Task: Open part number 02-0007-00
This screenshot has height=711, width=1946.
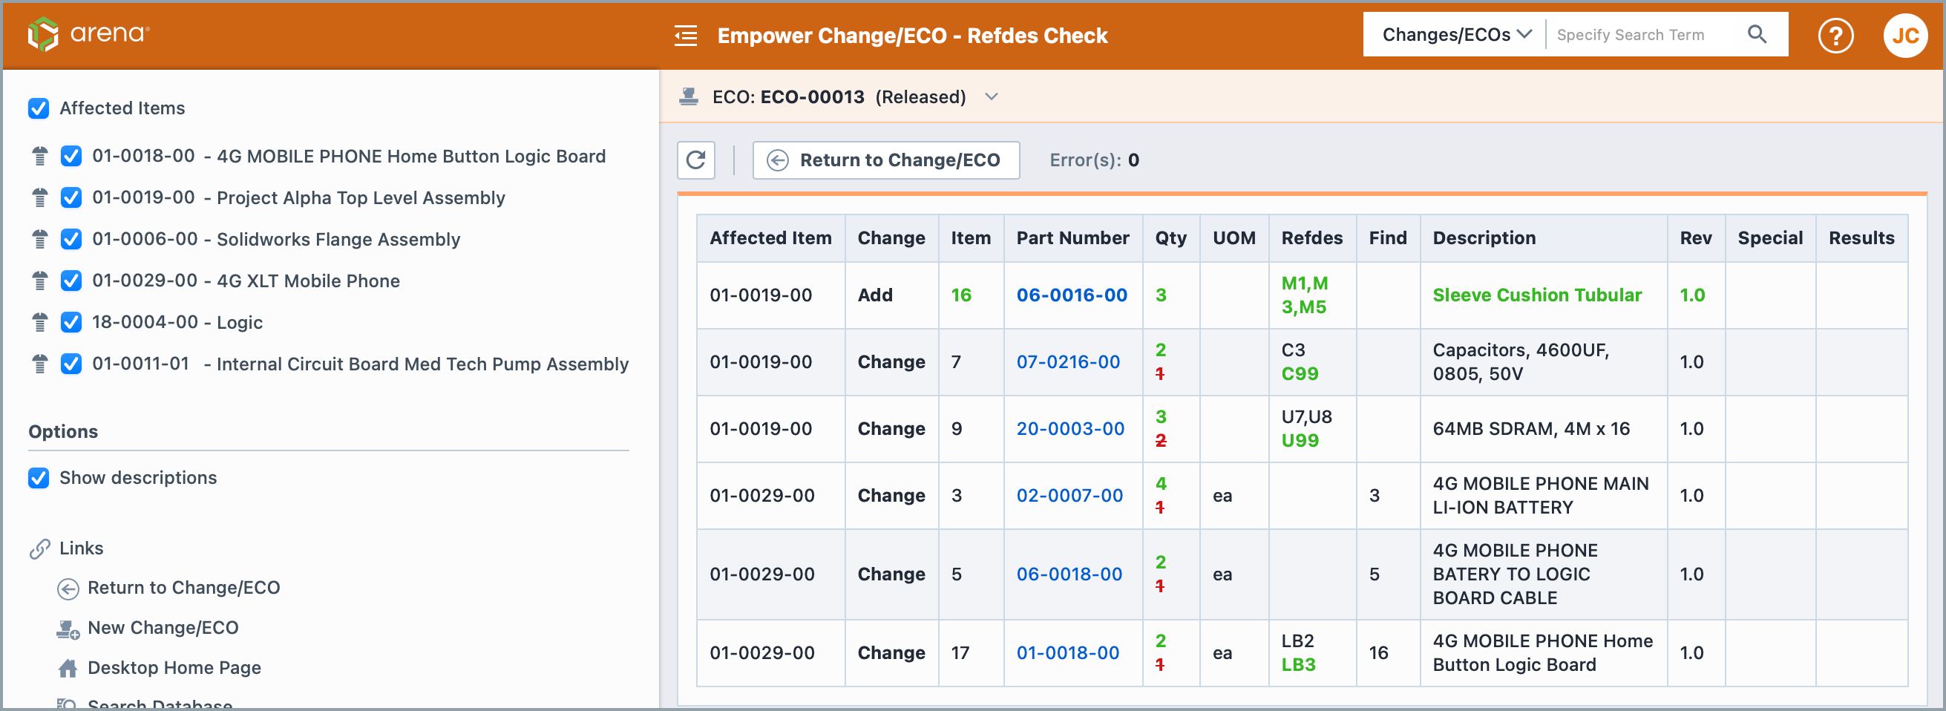Action: (x=1069, y=496)
